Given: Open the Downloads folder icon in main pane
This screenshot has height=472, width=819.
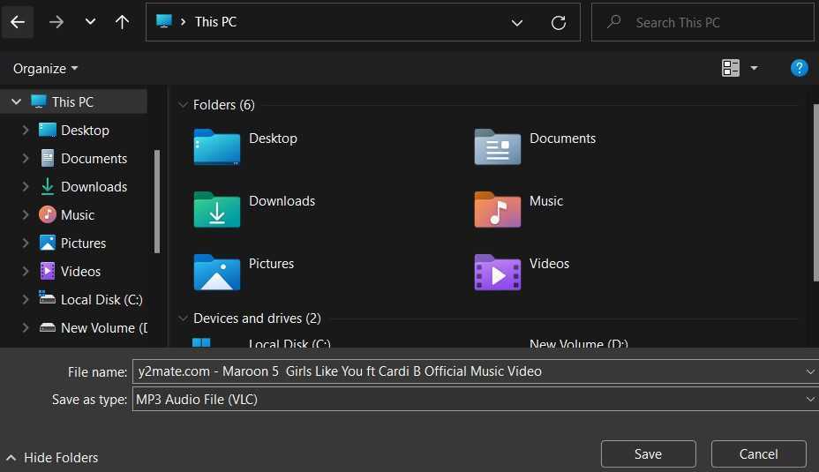Looking at the screenshot, I should [x=217, y=209].
